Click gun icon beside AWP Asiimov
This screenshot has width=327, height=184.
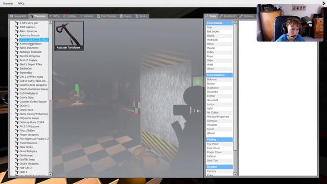tap(17, 27)
